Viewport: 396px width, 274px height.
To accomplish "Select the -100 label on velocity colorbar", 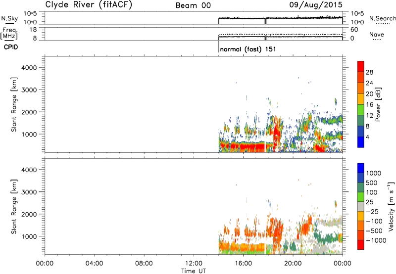I will pyautogui.click(x=374, y=221).
